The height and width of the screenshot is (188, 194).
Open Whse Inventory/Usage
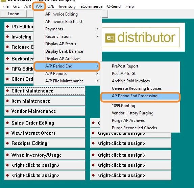pos(45,155)
